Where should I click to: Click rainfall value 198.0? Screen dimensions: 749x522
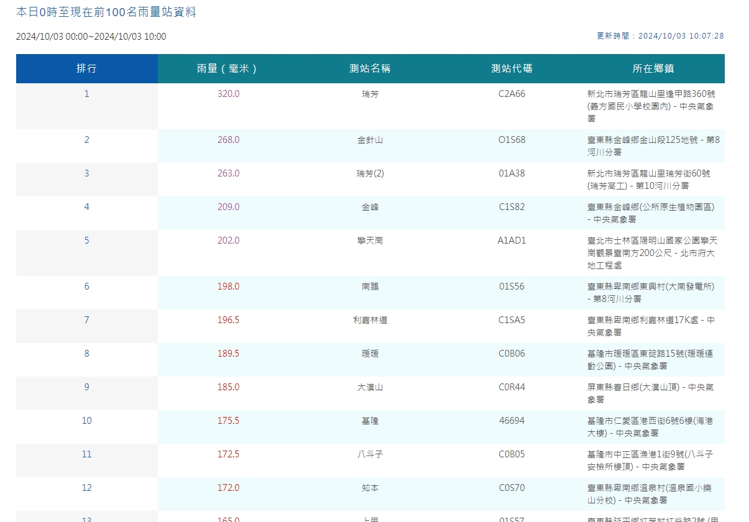[x=228, y=286]
